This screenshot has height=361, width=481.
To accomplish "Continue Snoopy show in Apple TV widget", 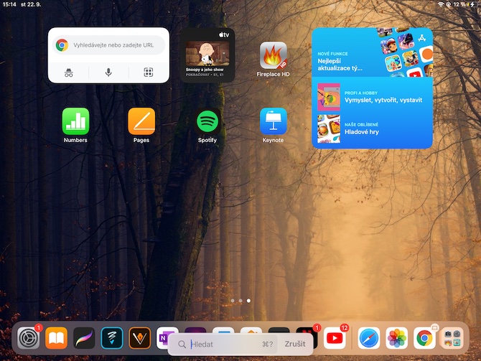I will [207, 55].
